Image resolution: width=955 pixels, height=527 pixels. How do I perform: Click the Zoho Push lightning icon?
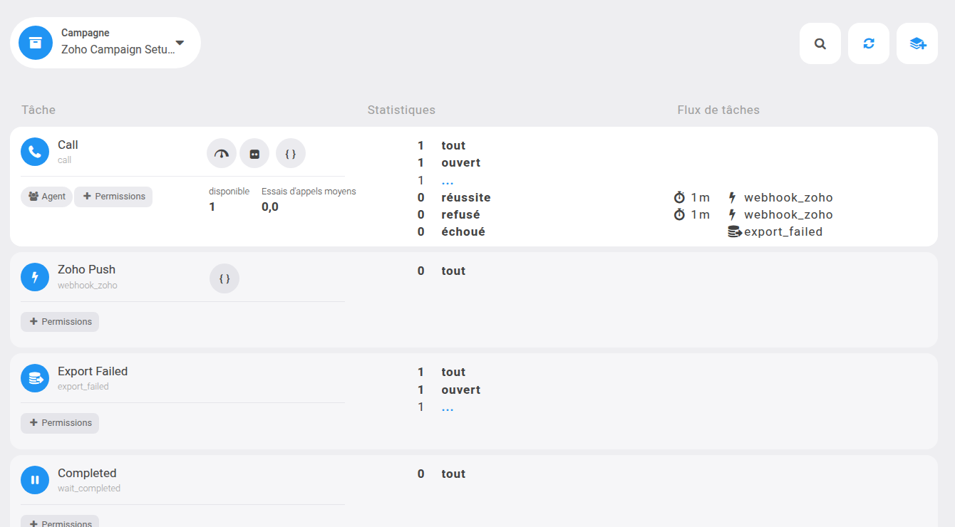pyautogui.click(x=35, y=277)
